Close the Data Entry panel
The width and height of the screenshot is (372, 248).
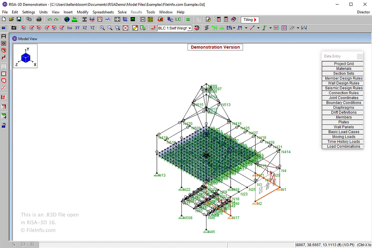(360, 56)
